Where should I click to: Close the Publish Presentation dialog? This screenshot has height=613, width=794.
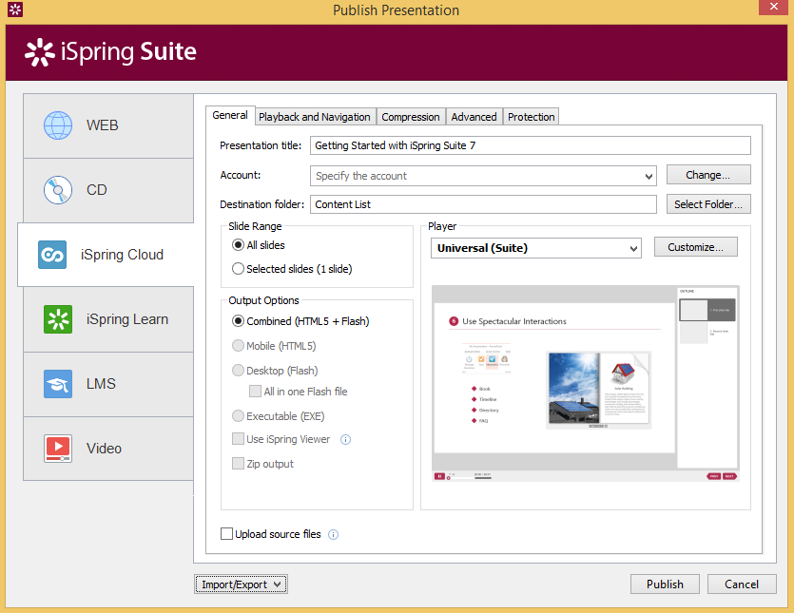[x=774, y=7]
